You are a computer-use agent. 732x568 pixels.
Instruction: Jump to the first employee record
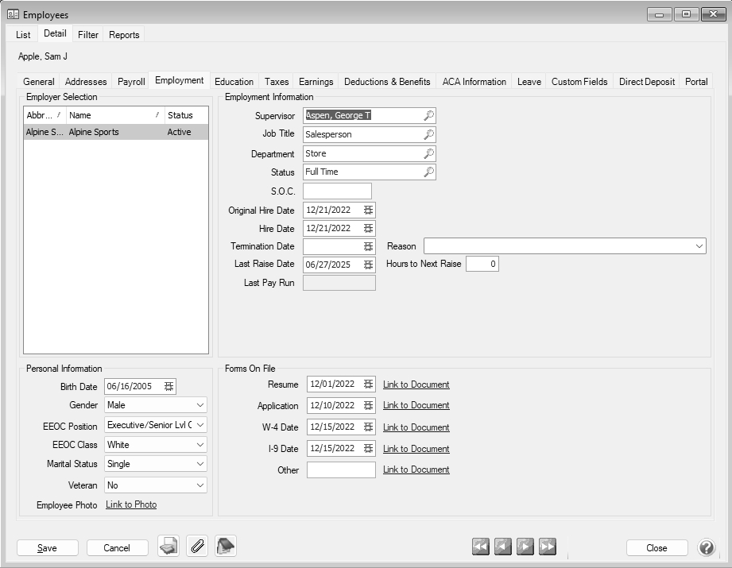pyautogui.click(x=480, y=547)
